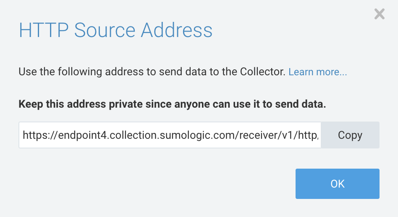Click "https://" at the URL start

[35, 135]
